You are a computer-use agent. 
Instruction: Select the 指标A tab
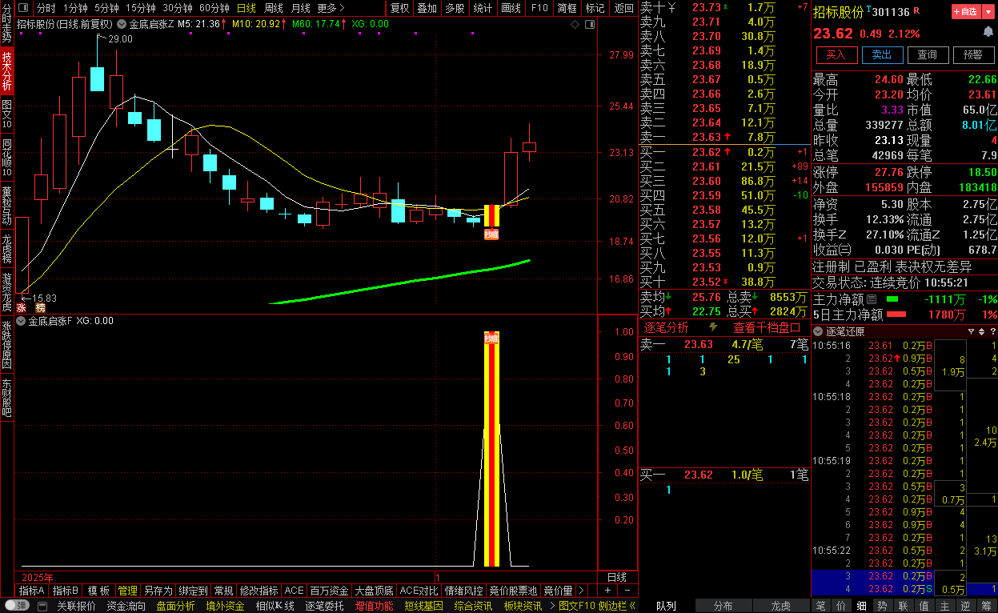[x=32, y=591]
